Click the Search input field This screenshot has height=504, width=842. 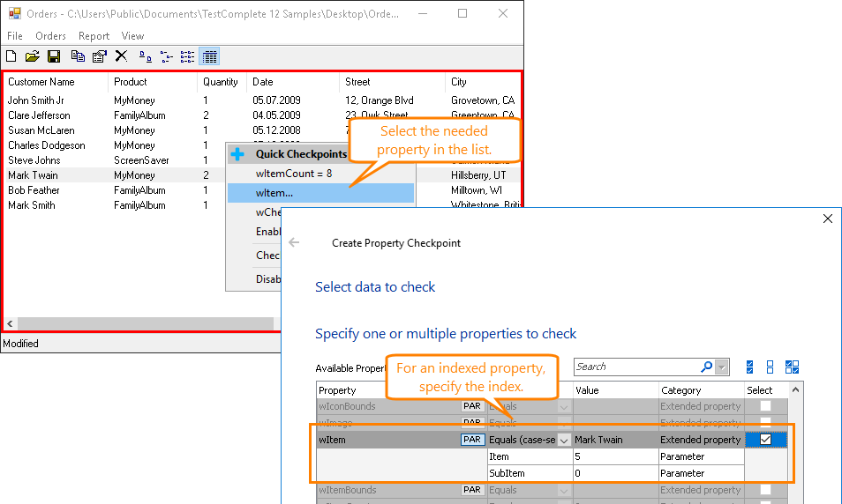point(635,367)
